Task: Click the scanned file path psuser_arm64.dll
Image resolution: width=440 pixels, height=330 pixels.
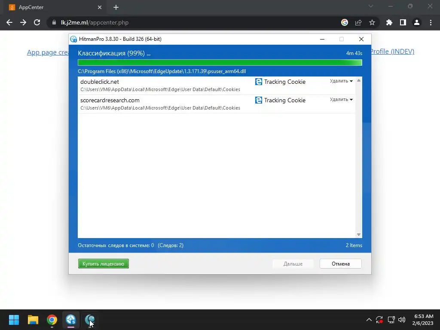Action: tap(162, 71)
